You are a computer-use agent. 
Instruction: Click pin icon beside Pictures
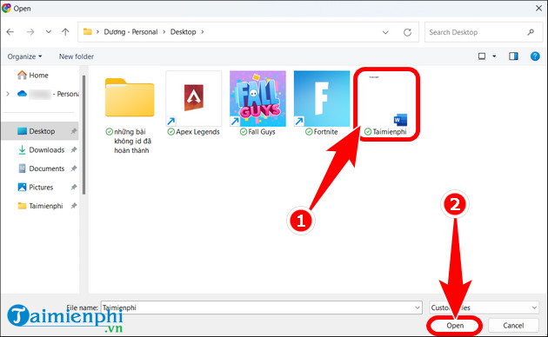click(x=73, y=188)
